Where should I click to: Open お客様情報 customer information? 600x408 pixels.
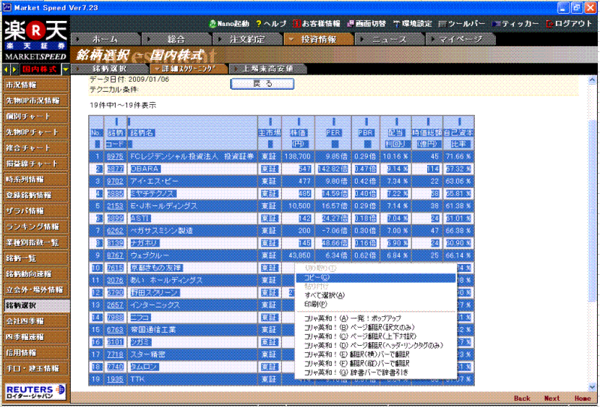317,24
